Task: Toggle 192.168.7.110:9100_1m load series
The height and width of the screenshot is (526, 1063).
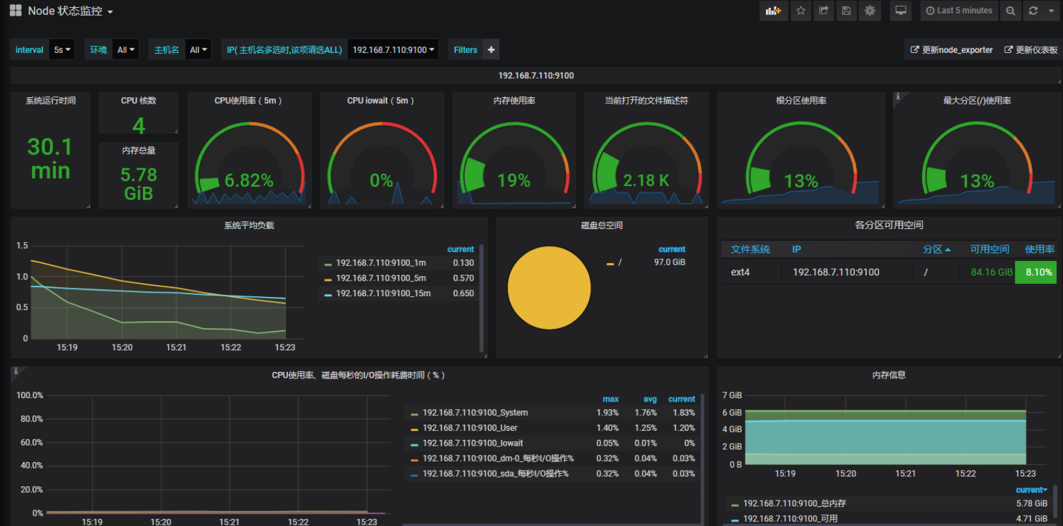Action: [381, 263]
